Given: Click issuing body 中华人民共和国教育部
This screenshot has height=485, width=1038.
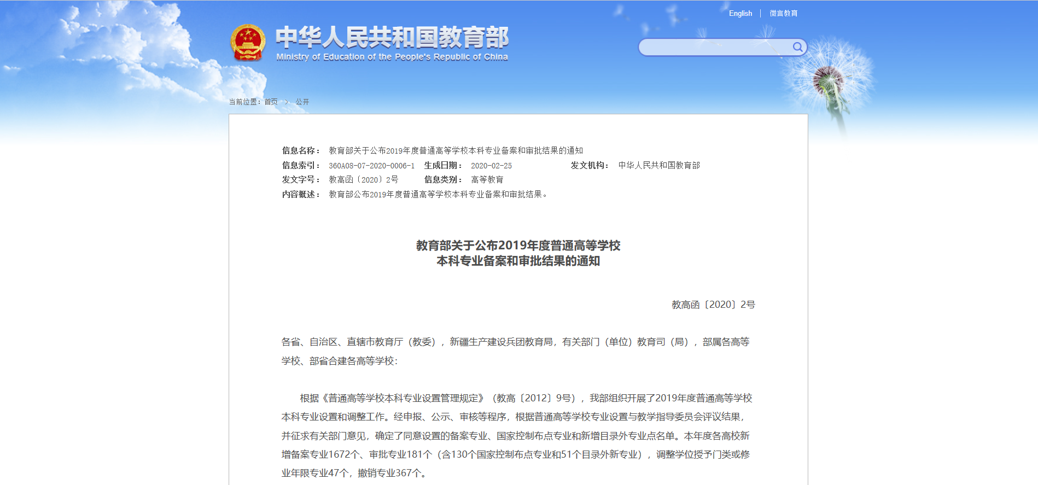Looking at the screenshot, I should [659, 165].
